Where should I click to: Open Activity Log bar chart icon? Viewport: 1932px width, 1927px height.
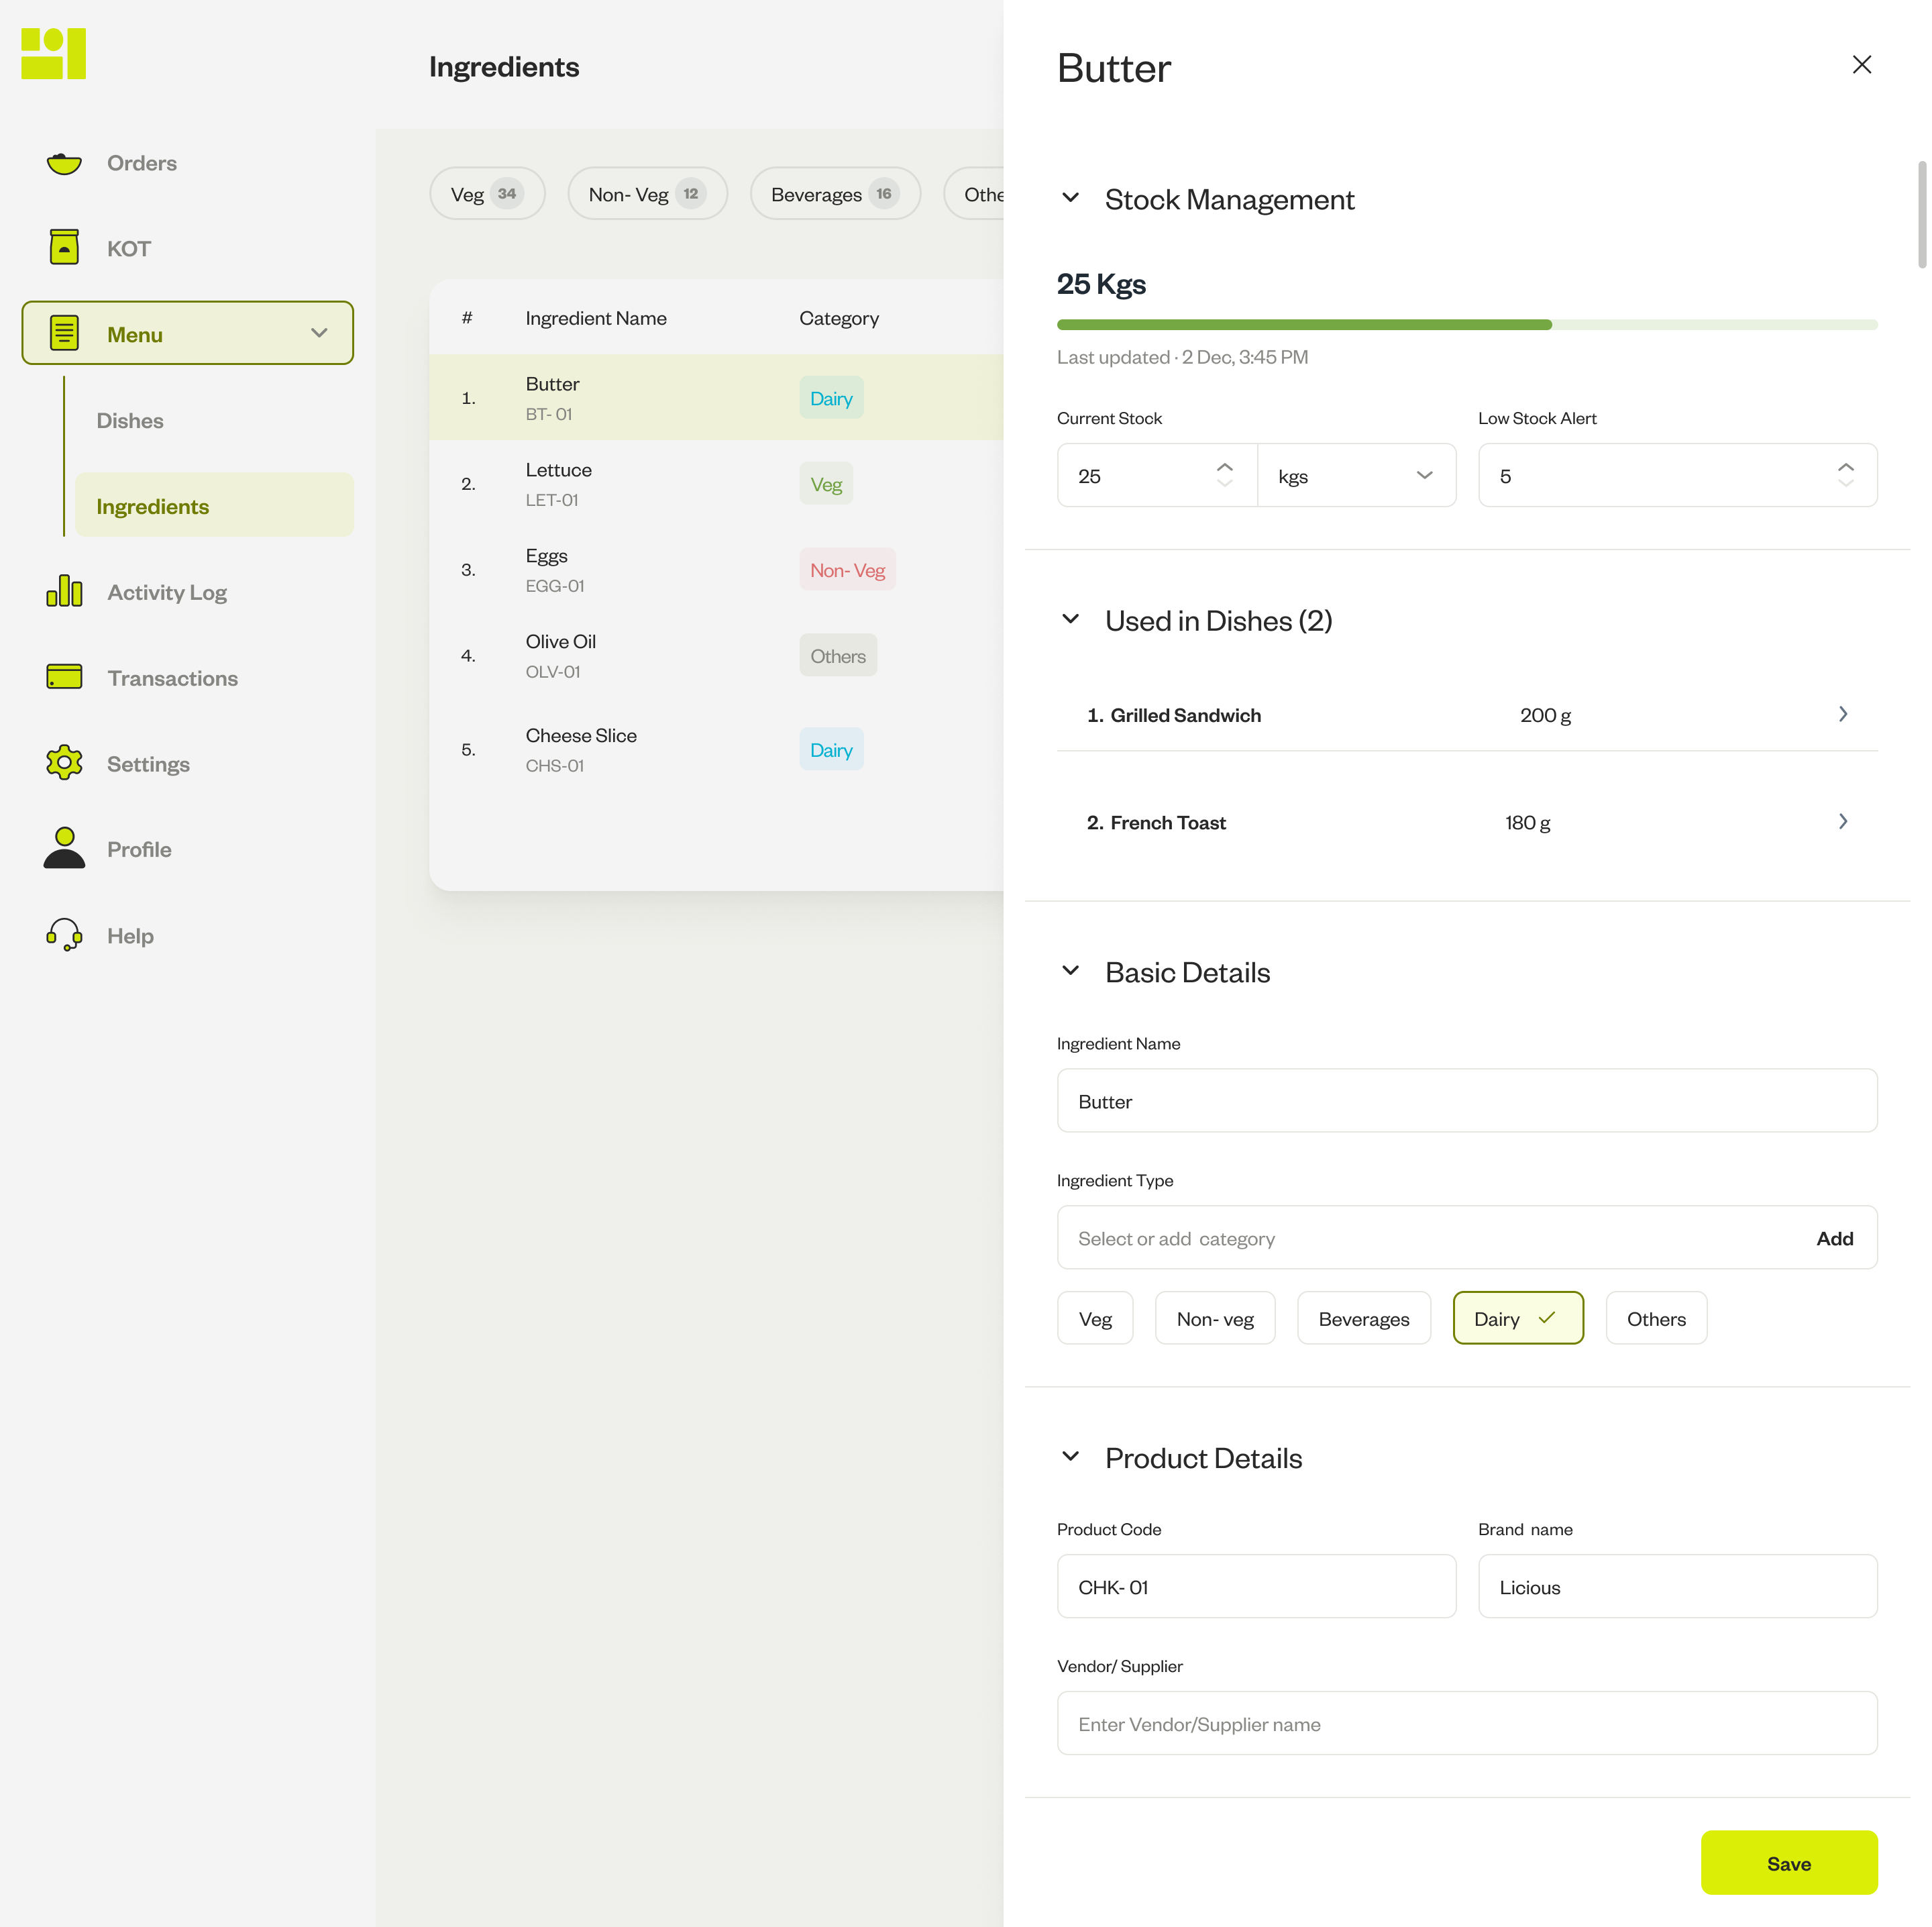[x=64, y=591]
